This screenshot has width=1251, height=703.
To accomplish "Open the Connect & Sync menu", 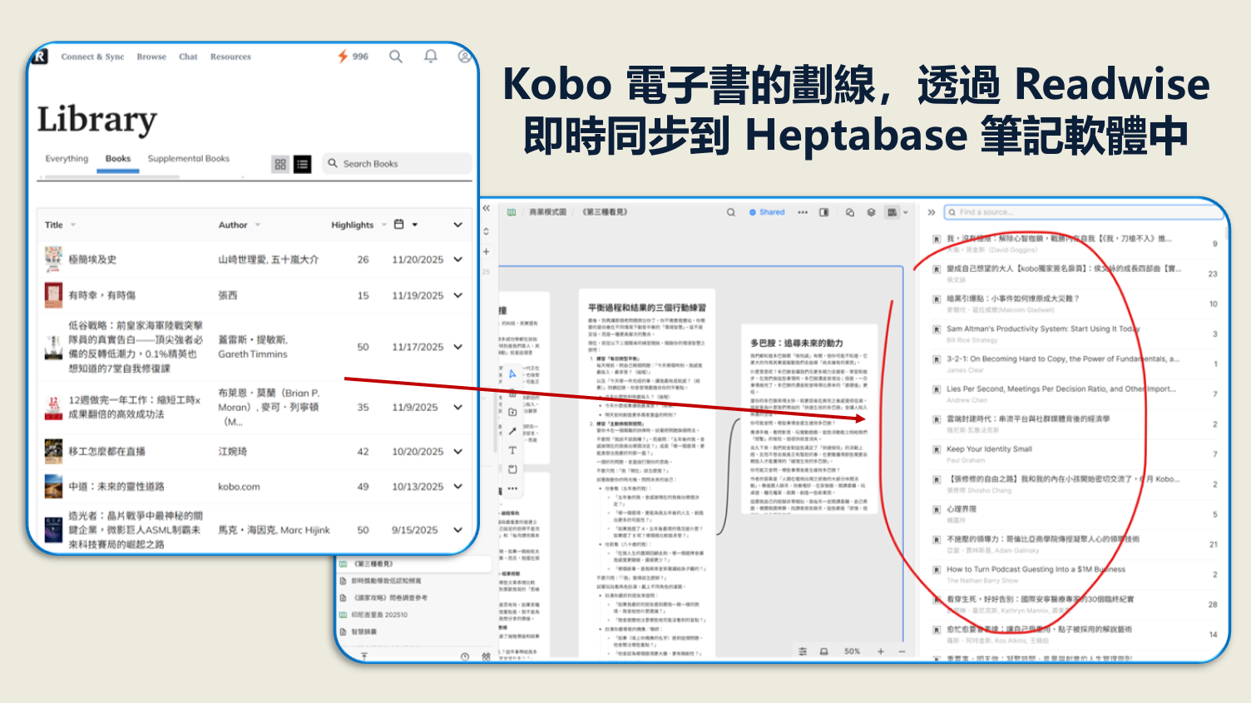I will 92,57.
